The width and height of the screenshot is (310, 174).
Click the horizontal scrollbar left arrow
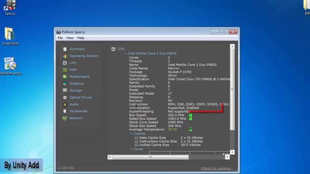pos(110,157)
